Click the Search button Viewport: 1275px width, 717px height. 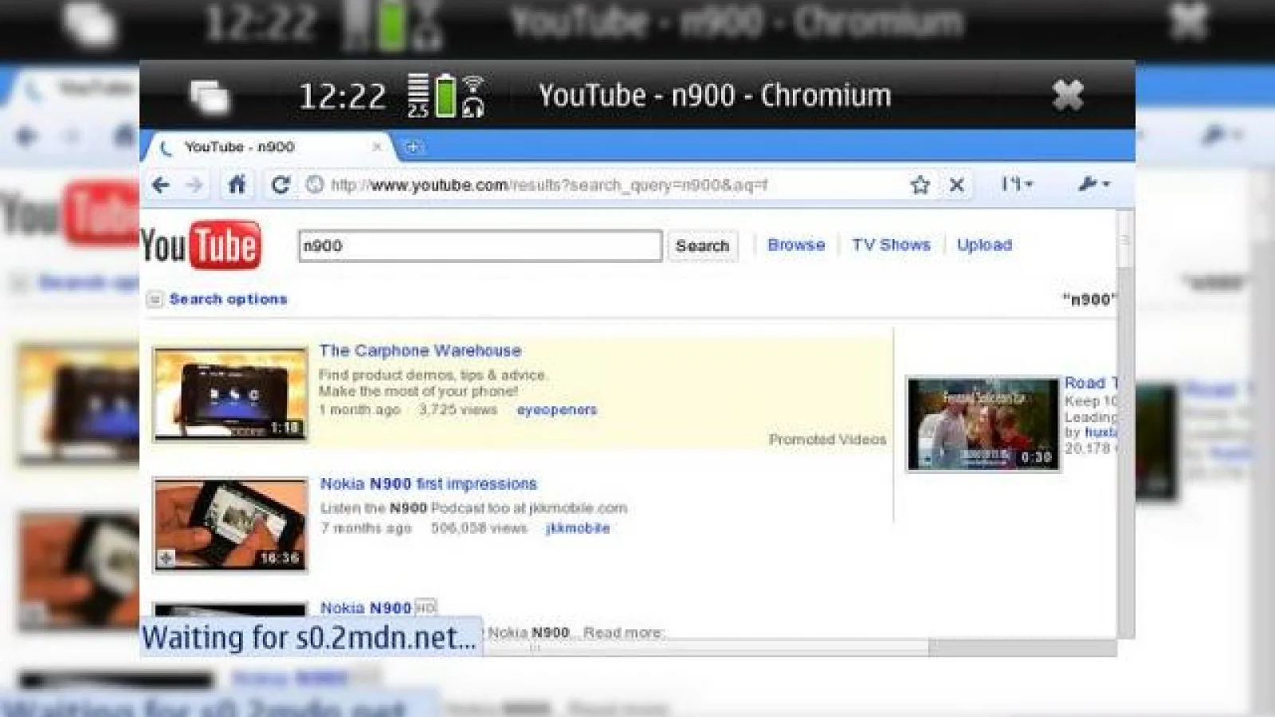[x=702, y=245]
